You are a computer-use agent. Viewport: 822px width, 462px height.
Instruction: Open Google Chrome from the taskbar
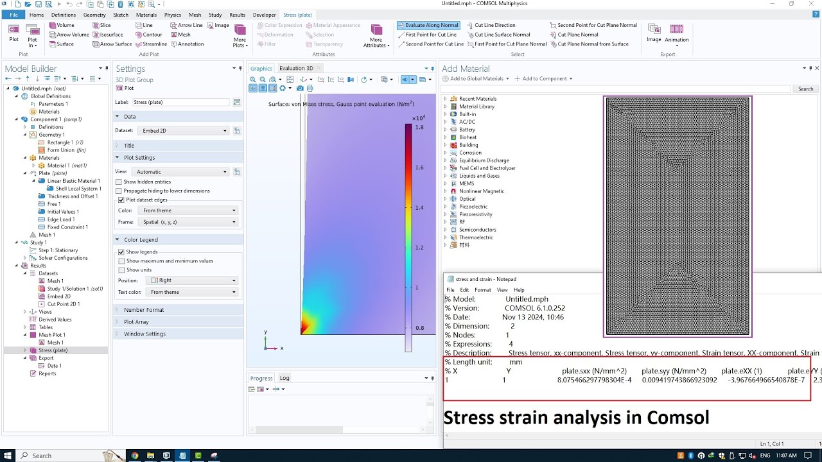click(x=135, y=456)
